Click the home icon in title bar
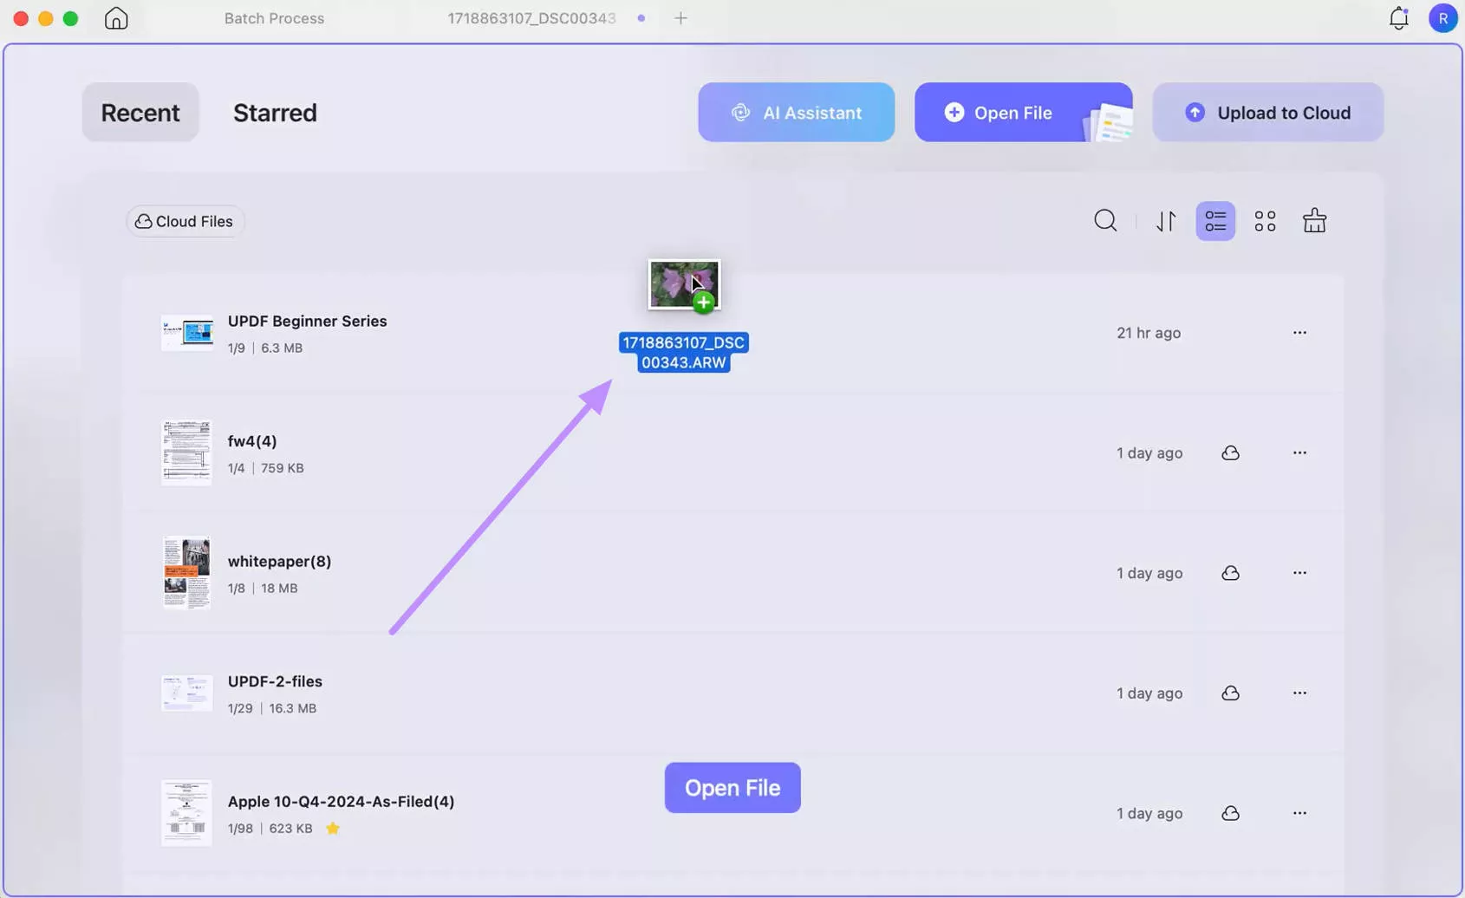Image resolution: width=1465 pixels, height=898 pixels. tap(116, 18)
